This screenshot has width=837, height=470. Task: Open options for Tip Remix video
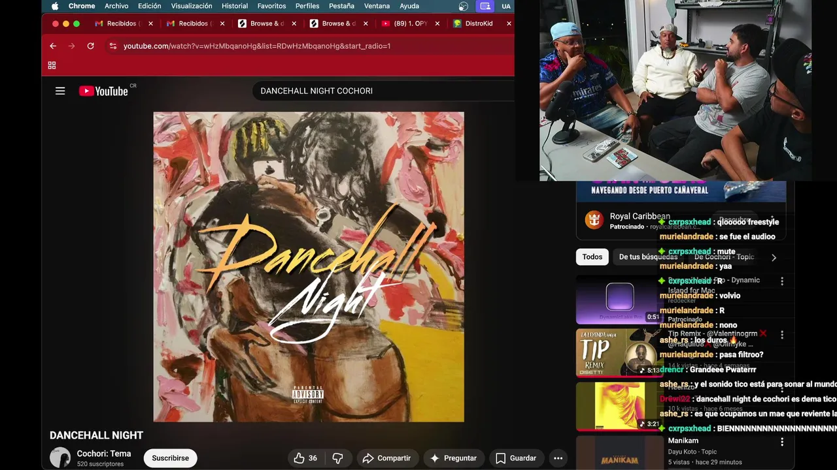[x=782, y=335]
